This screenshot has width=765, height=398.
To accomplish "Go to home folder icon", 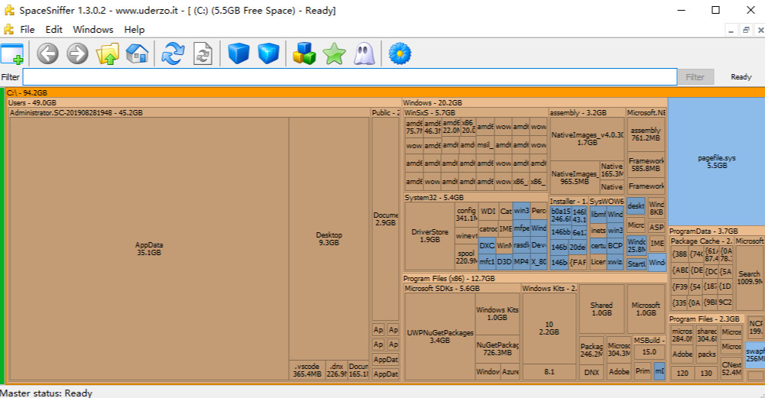I will click(x=137, y=53).
